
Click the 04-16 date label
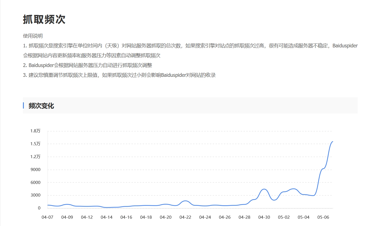pos(126,217)
